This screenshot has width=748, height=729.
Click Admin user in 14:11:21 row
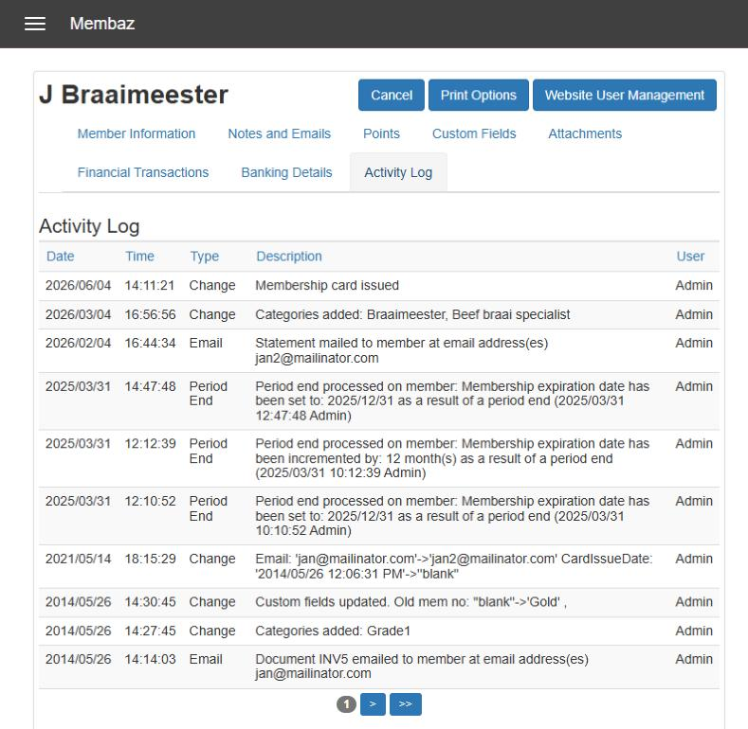click(x=694, y=285)
